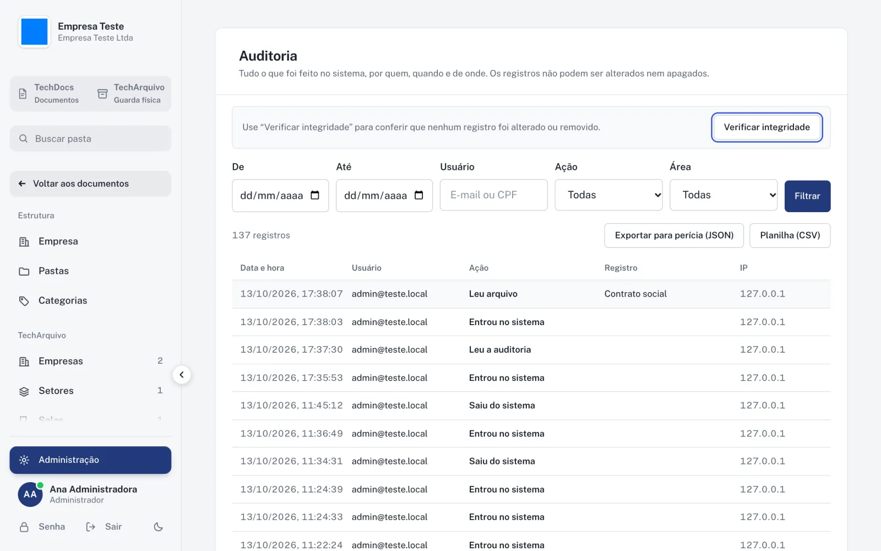Screen dimensions: 881x551
Task: Focus the E-mail ou CPF field
Action: point(494,195)
